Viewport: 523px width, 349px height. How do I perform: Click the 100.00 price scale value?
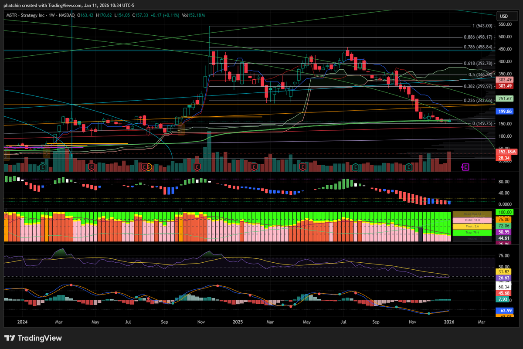506,136
